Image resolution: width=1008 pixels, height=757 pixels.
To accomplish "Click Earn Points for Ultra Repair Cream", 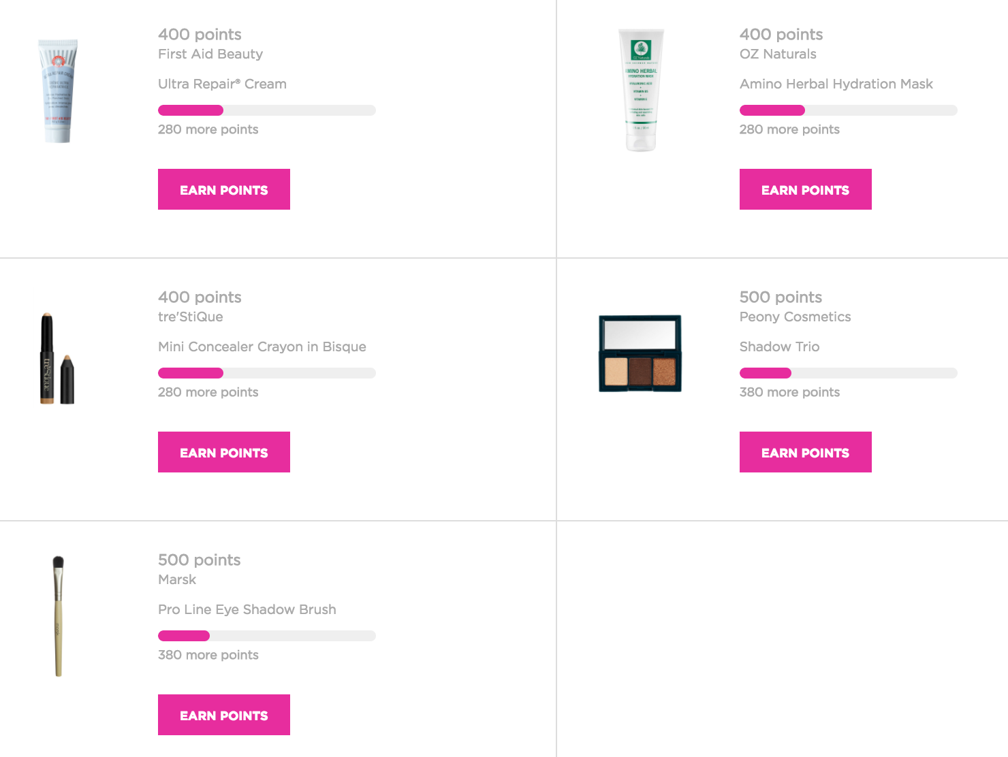I will tap(224, 189).
